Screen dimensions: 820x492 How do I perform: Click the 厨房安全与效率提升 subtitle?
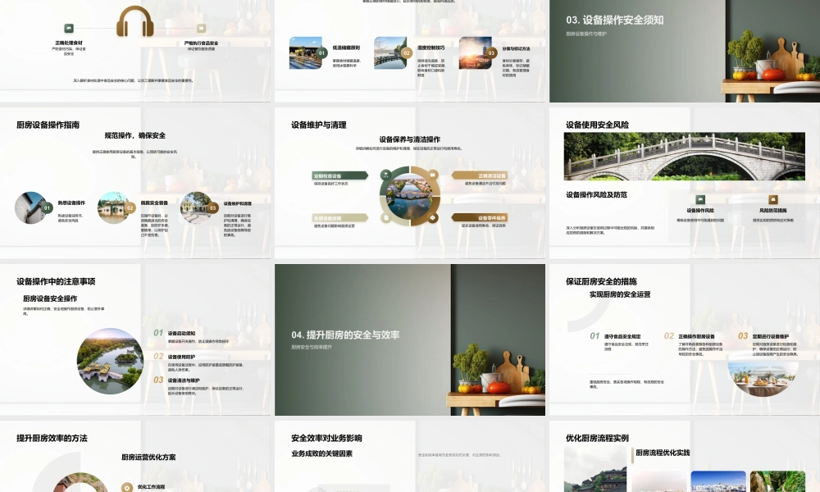312,347
